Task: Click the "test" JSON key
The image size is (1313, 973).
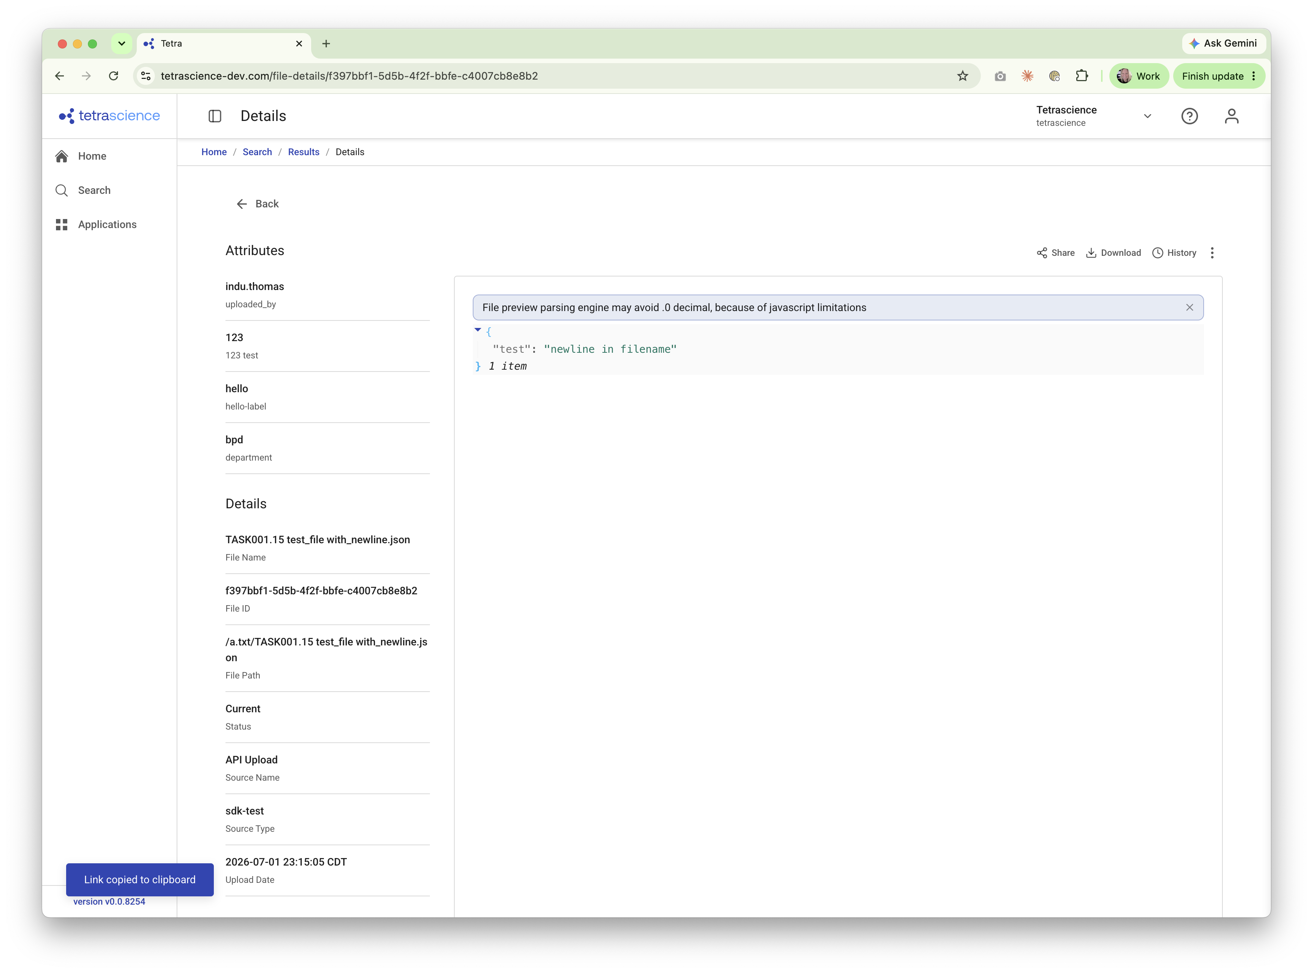Action: 511,349
